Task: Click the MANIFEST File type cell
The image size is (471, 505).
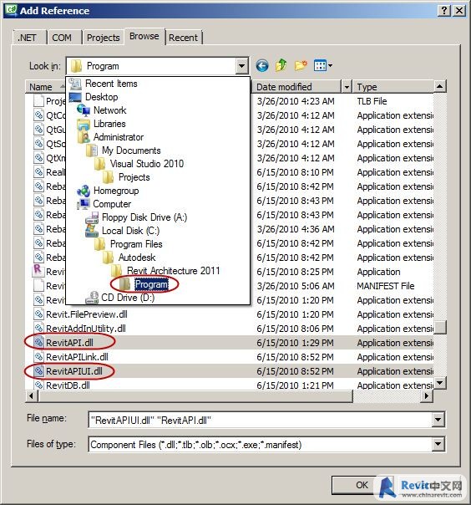Action: [386, 286]
